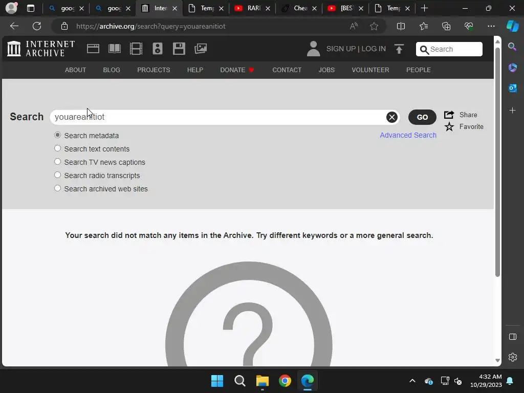Click the GO search button
The height and width of the screenshot is (393, 524).
point(422,117)
